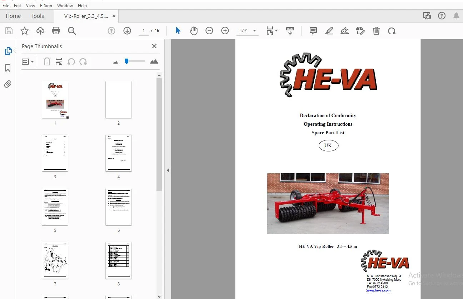Select the Hand pan tool
This screenshot has height=299, width=463.
[x=194, y=31]
